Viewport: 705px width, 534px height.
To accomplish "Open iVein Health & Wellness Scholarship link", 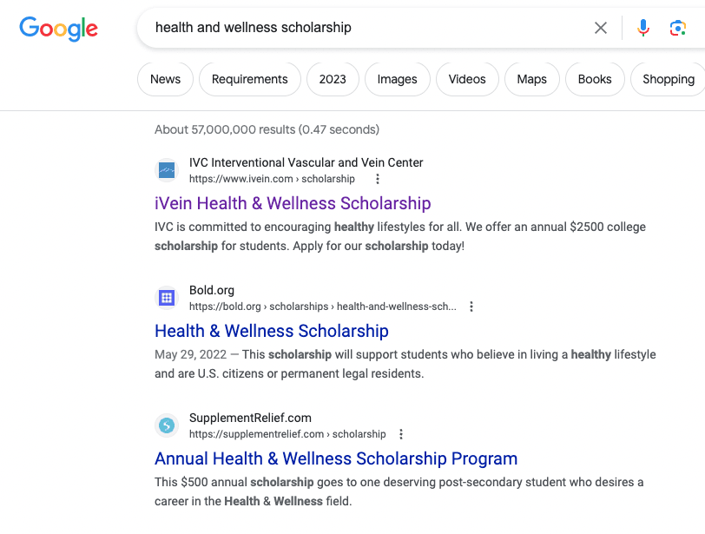I will coord(293,203).
